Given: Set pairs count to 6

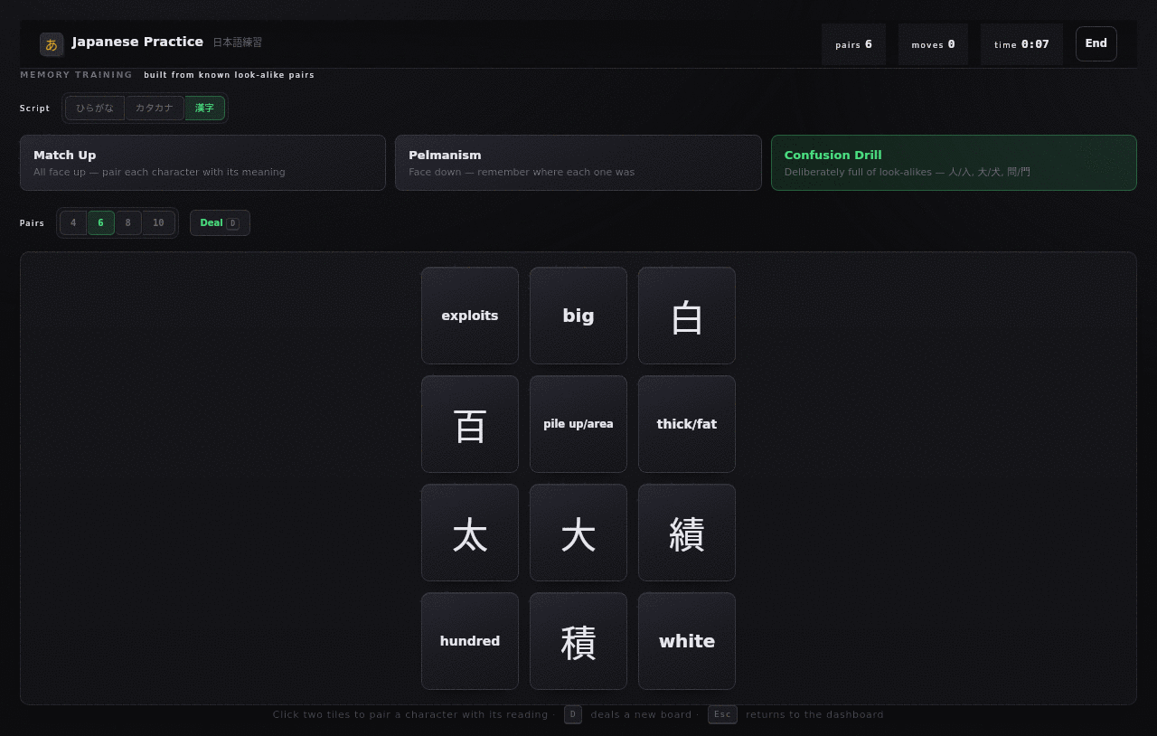Looking at the screenshot, I should tap(101, 222).
